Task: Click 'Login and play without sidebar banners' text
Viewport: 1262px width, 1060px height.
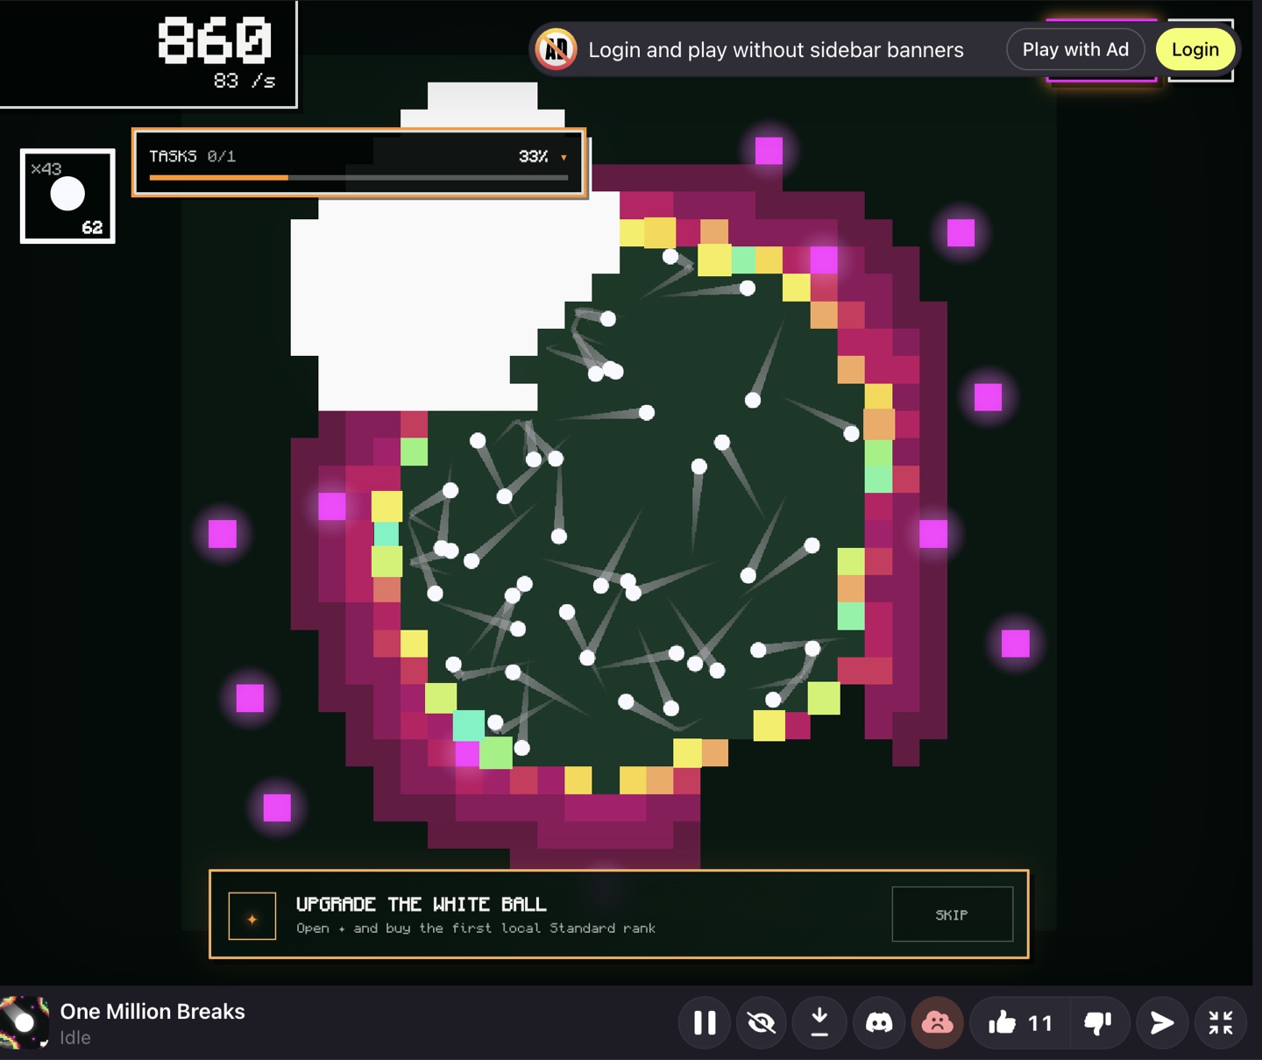Action: [776, 50]
